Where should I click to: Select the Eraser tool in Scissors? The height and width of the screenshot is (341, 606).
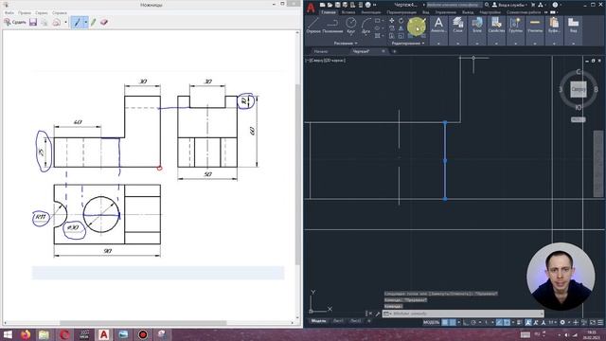coord(103,22)
